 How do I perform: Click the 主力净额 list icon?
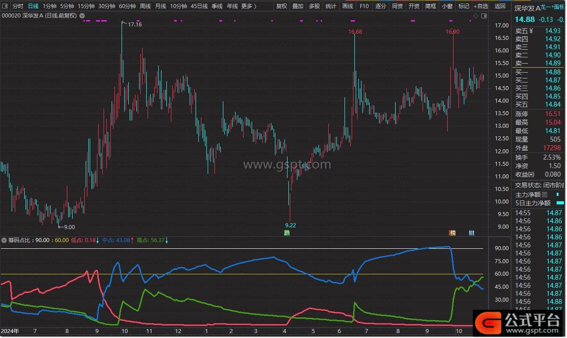pyautogui.click(x=545, y=195)
